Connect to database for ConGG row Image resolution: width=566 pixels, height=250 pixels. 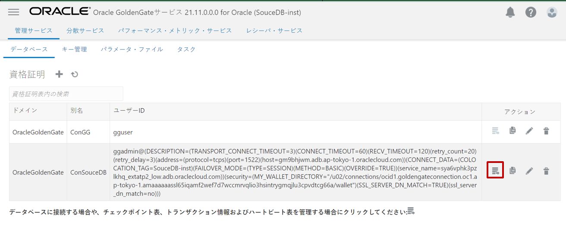[x=496, y=131]
